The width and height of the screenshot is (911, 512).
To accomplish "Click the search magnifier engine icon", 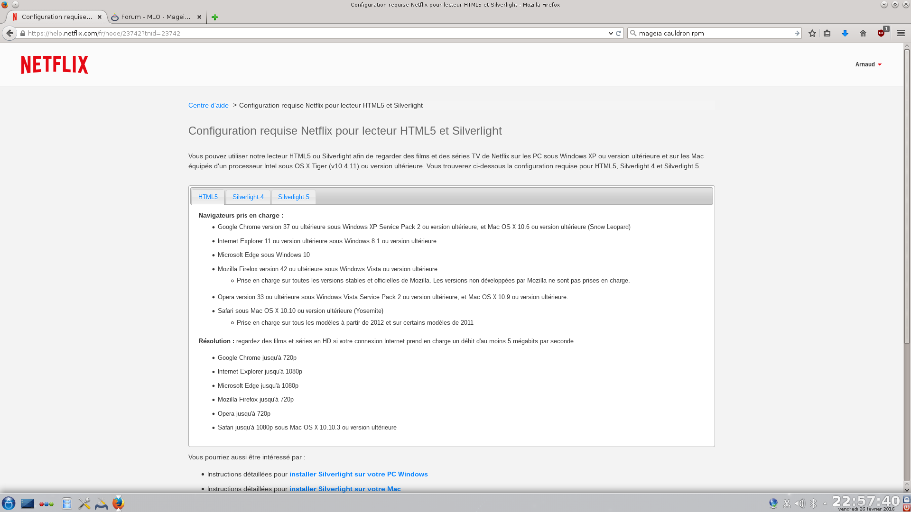I will coord(633,33).
